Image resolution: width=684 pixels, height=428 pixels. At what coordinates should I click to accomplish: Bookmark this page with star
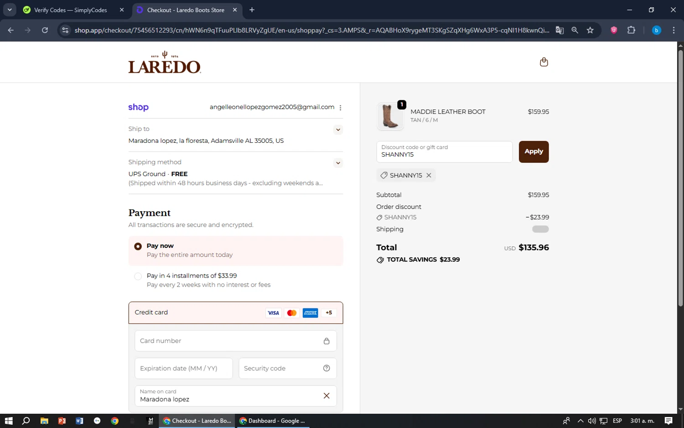pyautogui.click(x=590, y=30)
